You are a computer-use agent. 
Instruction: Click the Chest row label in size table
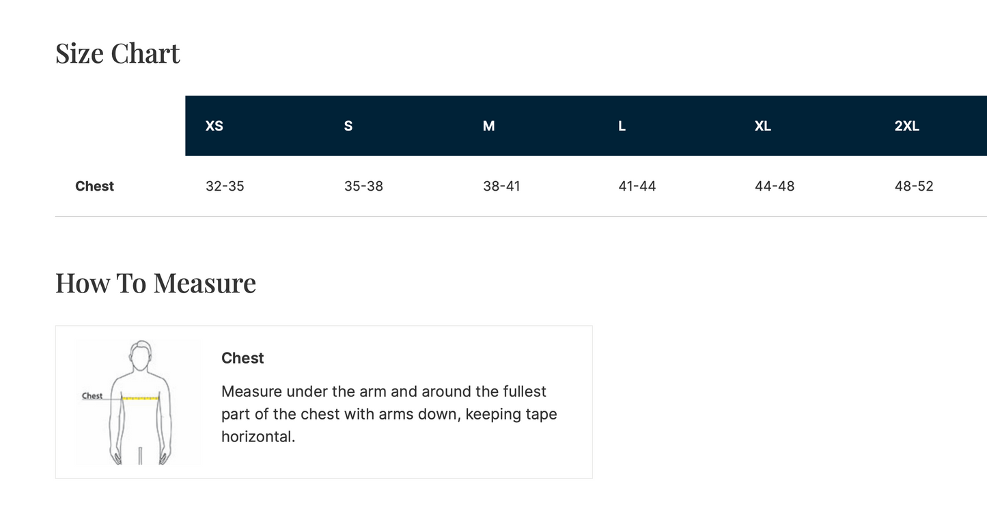tap(95, 187)
